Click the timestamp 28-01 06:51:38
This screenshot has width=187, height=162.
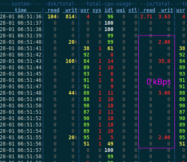pos(21,29)
